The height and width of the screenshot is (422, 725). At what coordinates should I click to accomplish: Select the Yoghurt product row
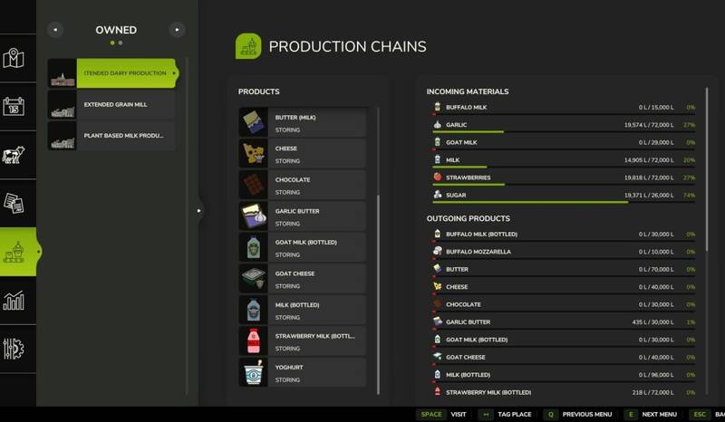tap(303, 372)
